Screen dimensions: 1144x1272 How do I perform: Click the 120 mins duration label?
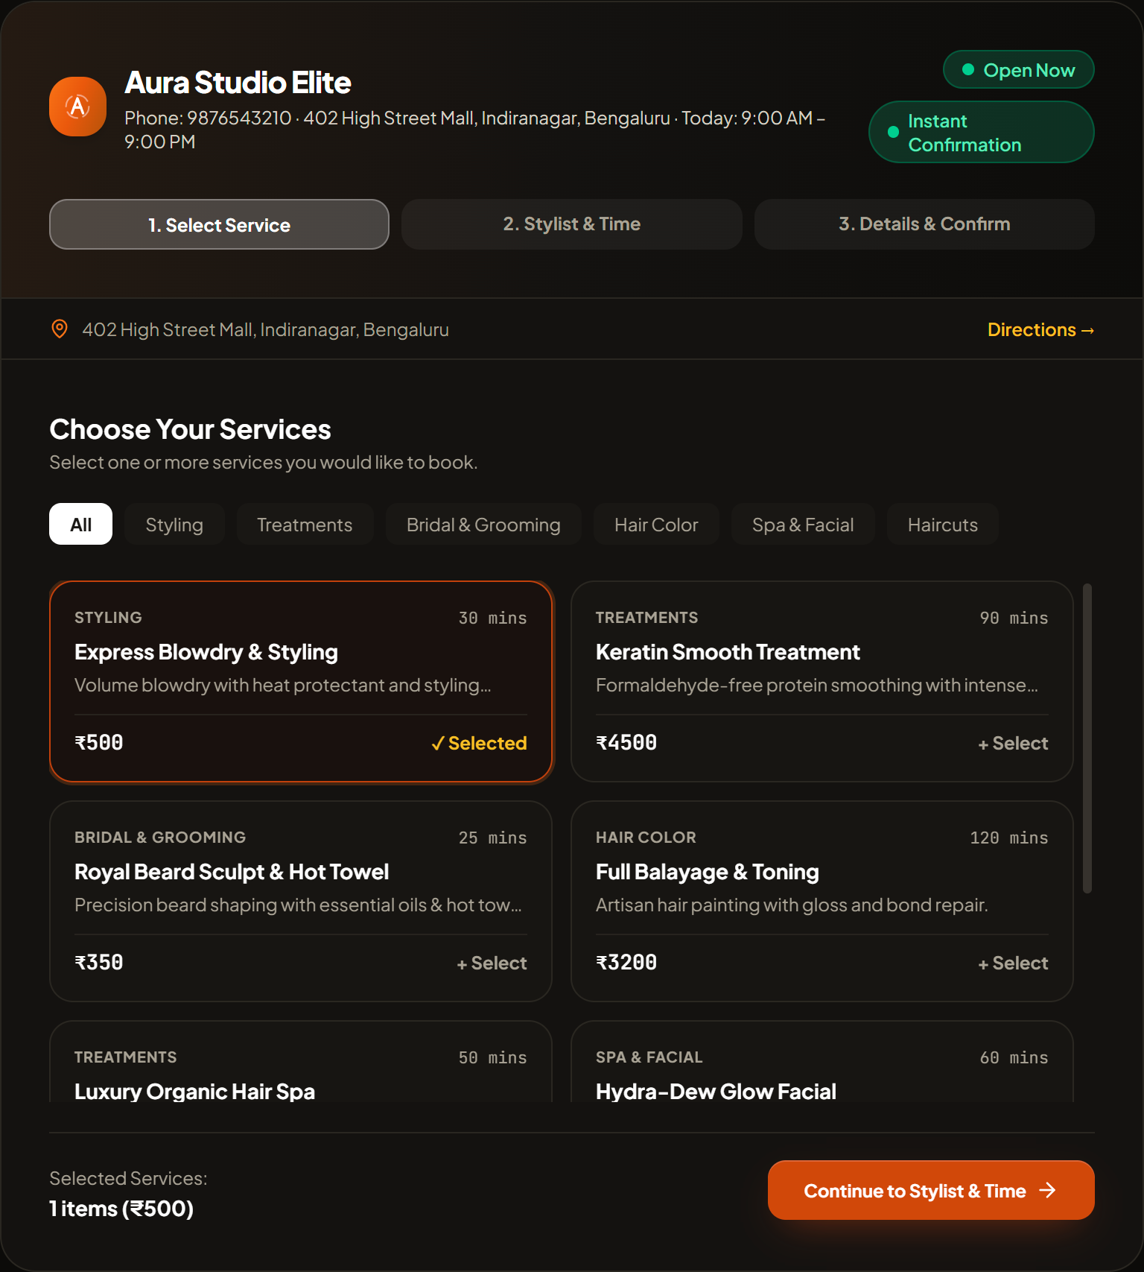click(x=1009, y=838)
